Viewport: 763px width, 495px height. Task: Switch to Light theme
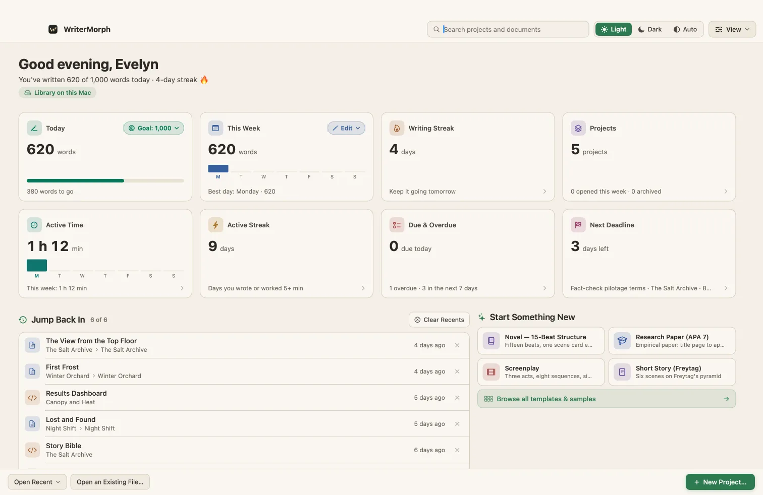[614, 29]
